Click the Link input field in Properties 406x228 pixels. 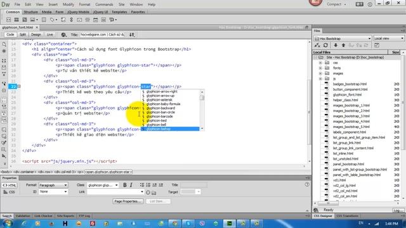pos(115,192)
